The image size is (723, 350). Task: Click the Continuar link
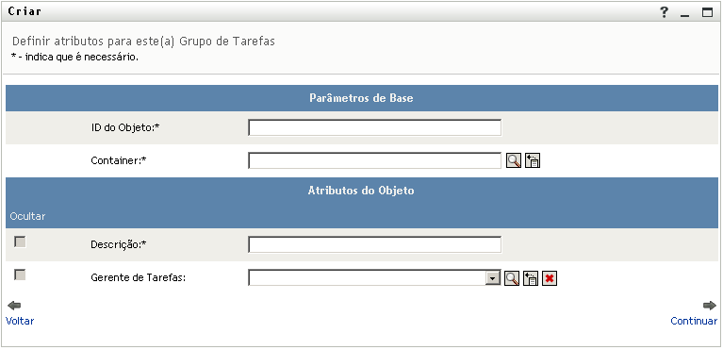[x=694, y=321]
